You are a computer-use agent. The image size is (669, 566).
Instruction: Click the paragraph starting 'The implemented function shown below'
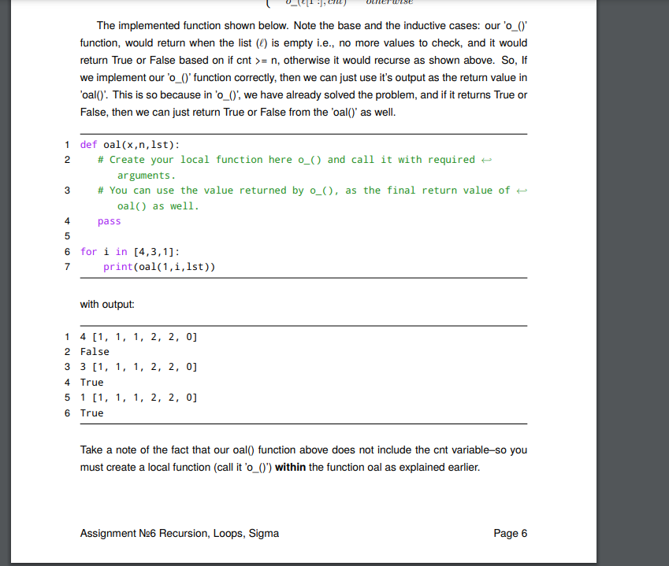click(304, 69)
